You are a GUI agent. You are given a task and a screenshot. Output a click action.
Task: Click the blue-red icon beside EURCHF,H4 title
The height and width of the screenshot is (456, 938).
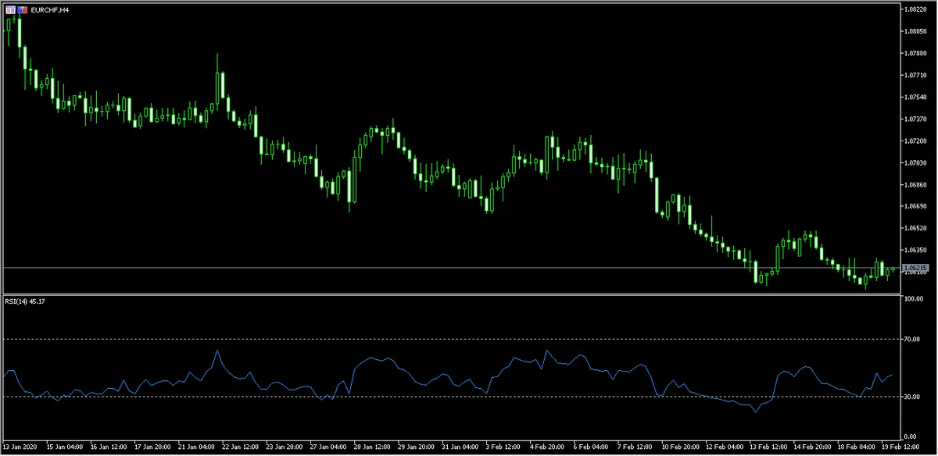click(22, 10)
